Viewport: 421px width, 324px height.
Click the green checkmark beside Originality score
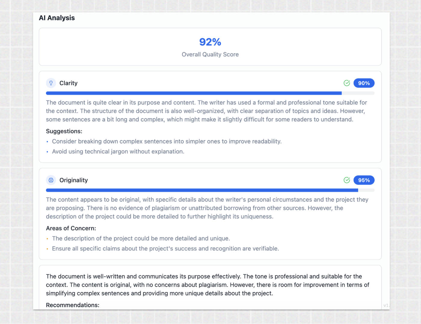[347, 180]
